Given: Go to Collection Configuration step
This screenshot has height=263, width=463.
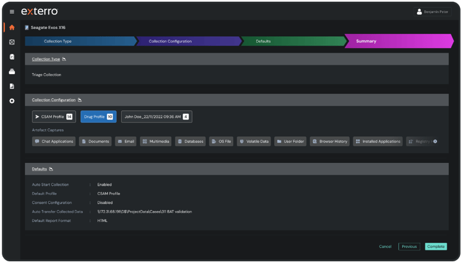Looking at the screenshot, I should 188,42.
